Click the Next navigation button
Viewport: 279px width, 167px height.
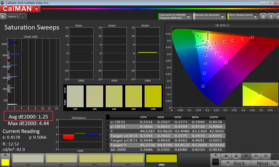(263, 163)
